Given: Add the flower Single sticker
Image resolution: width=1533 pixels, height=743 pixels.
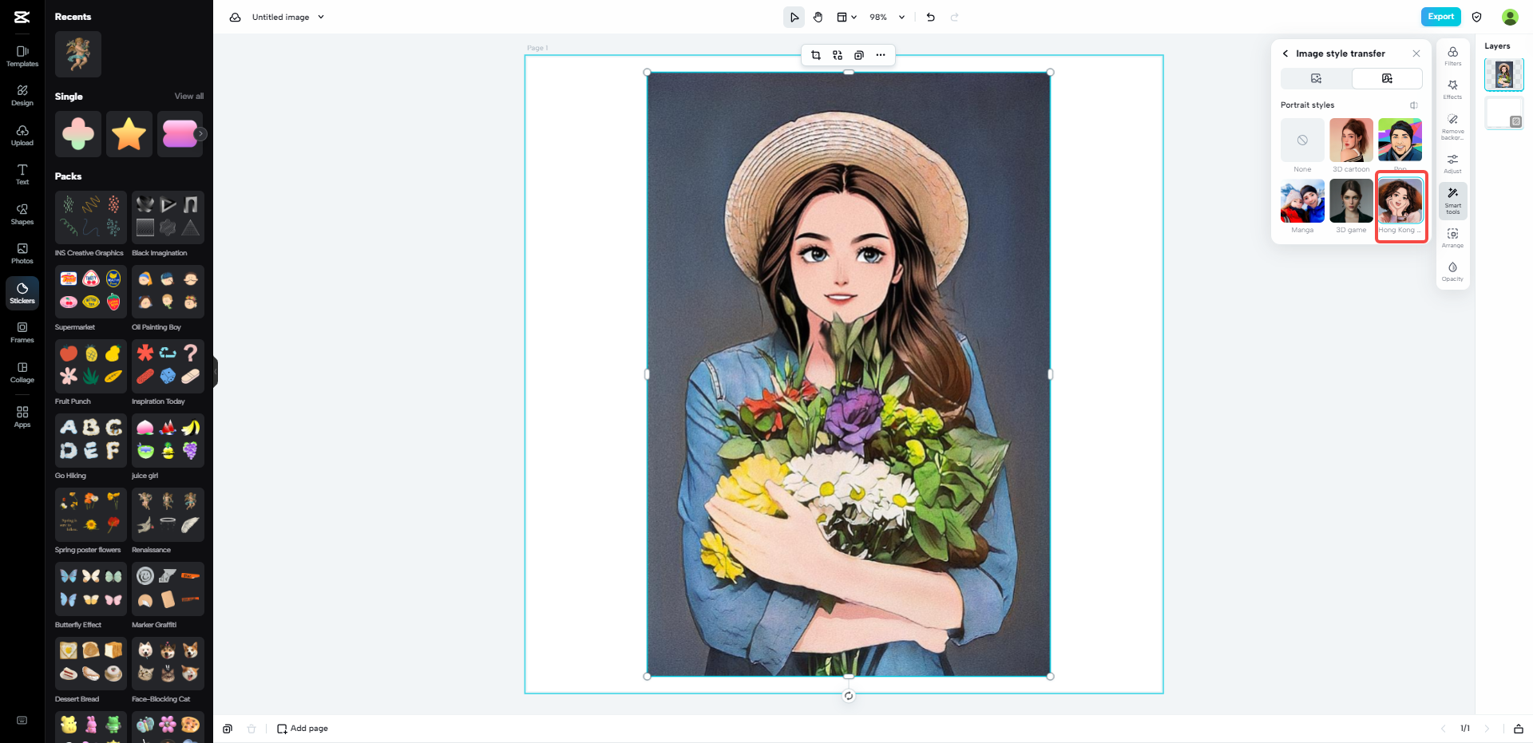Looking at the screenshot, I should 78,134.
